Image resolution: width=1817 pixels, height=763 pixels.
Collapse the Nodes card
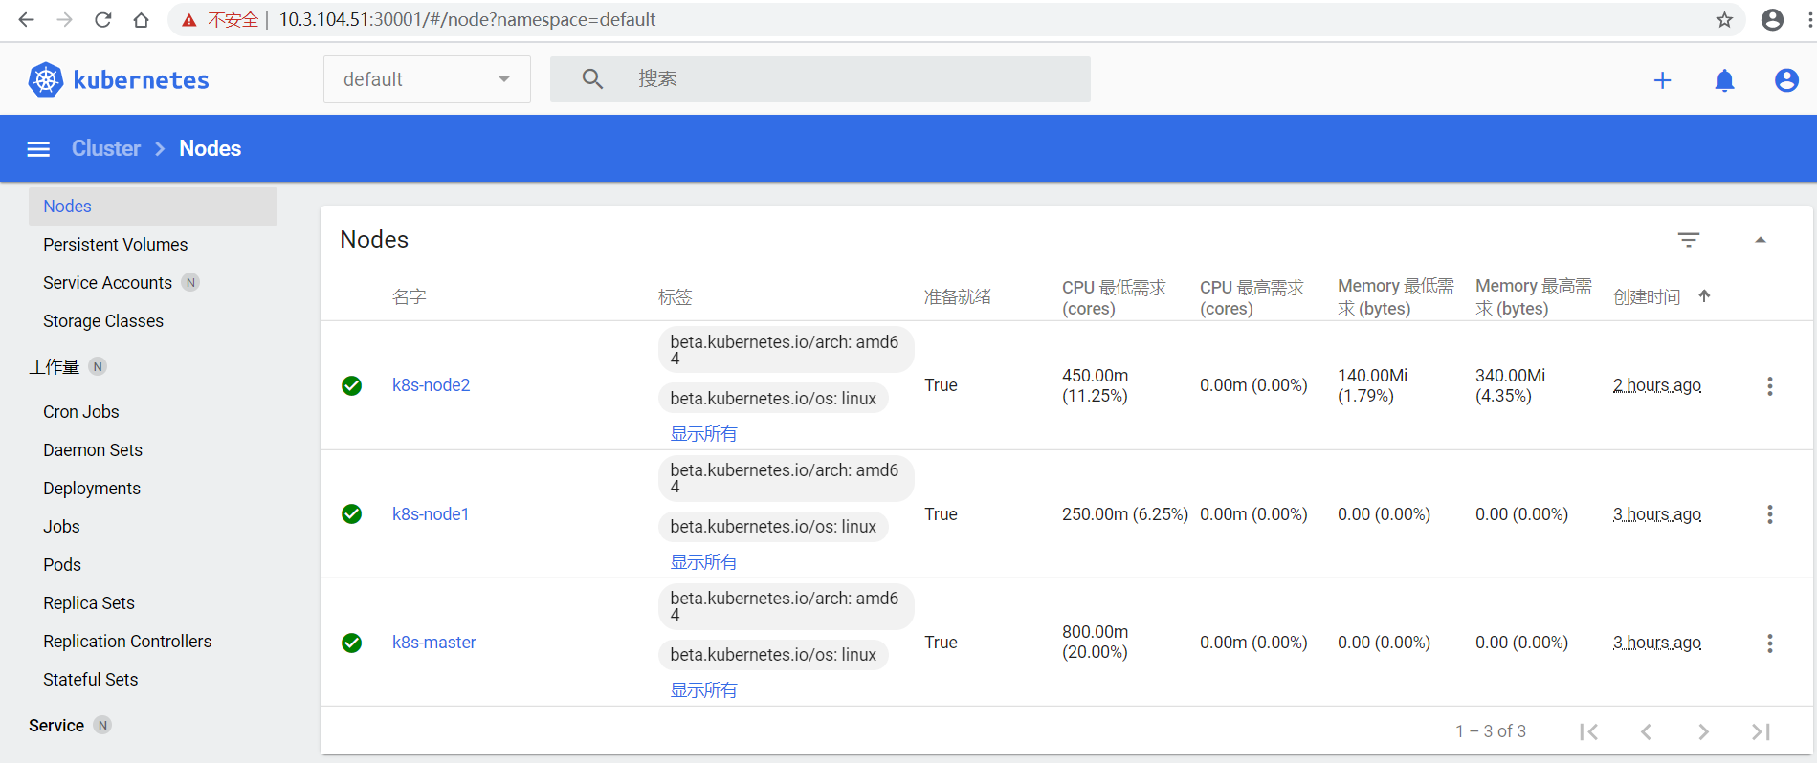tap(1760, 240)
